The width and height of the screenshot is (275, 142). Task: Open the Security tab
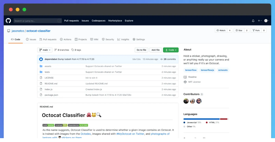[108, 40]
